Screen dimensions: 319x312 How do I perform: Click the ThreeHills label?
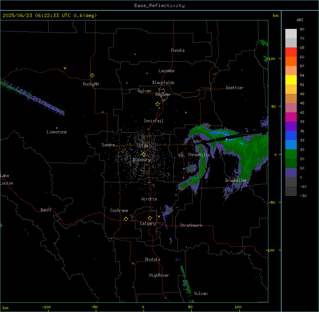click(199, 155)
